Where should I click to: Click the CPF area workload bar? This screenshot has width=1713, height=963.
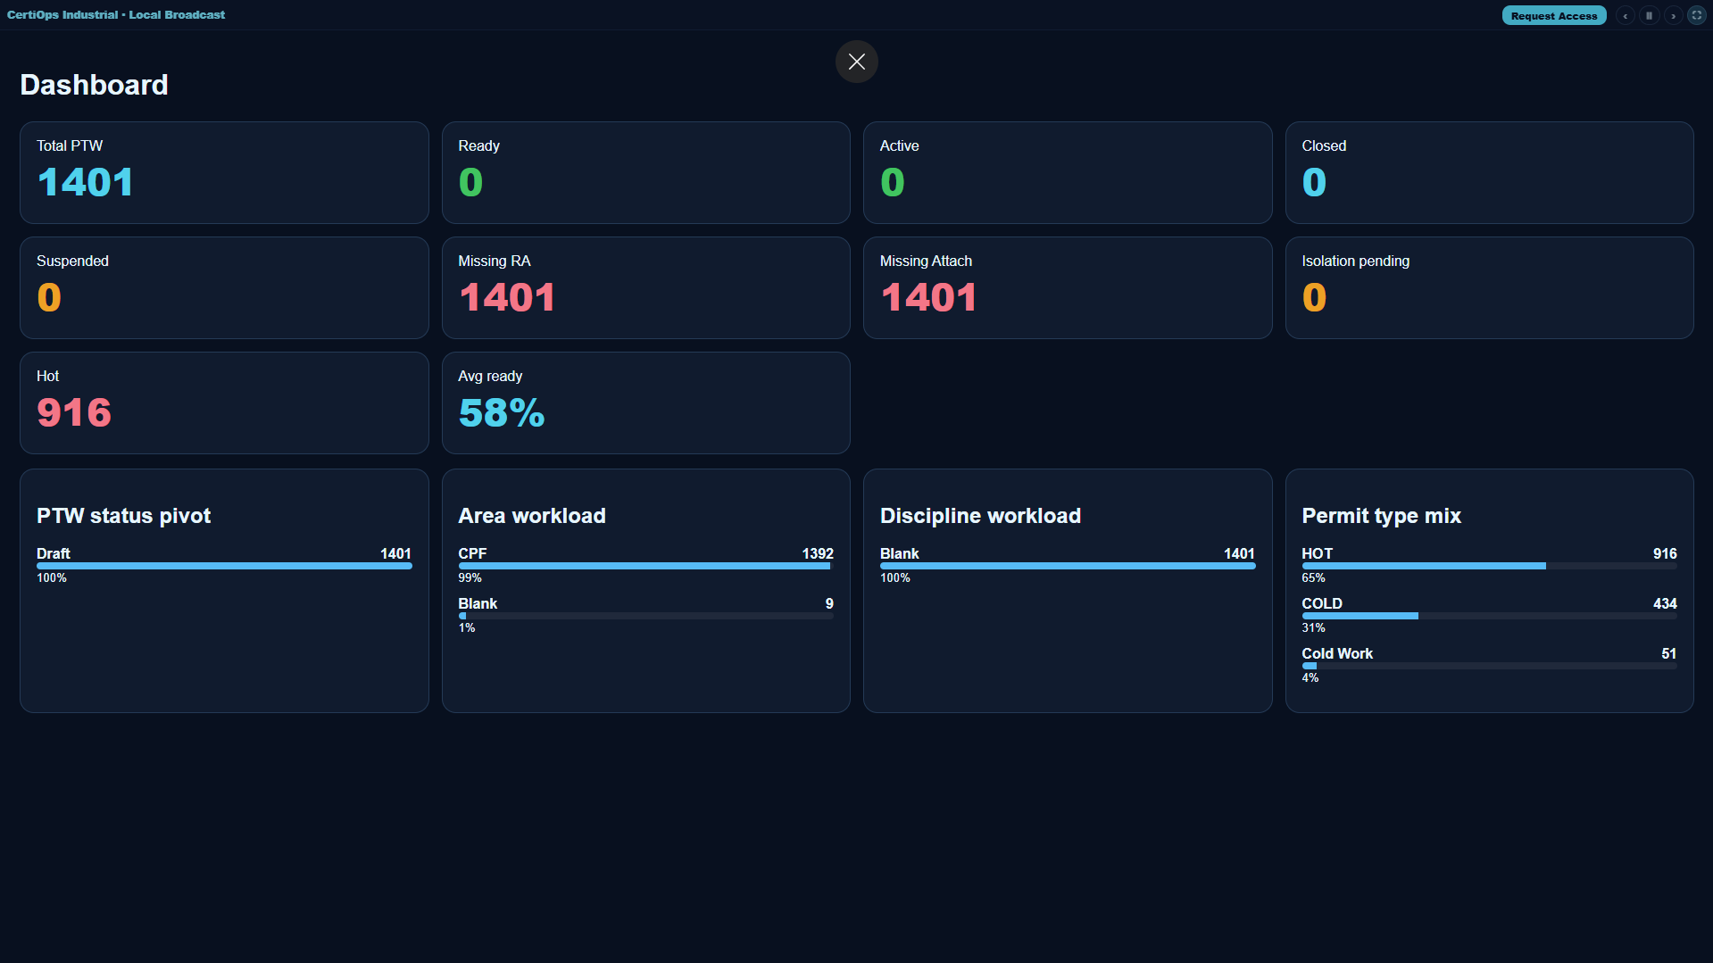pyautogui.click(x=645, y=566)
